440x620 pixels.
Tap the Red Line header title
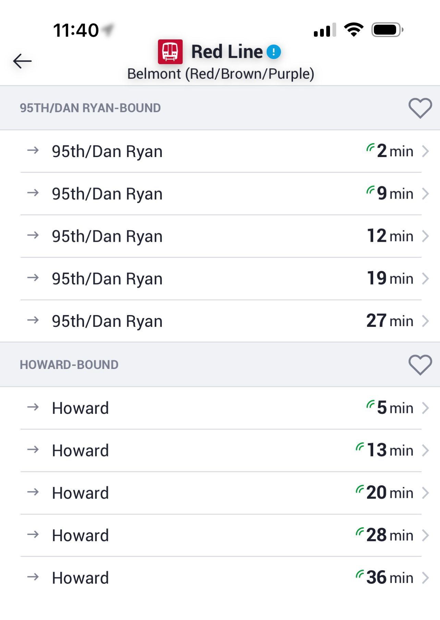[227, 52]
